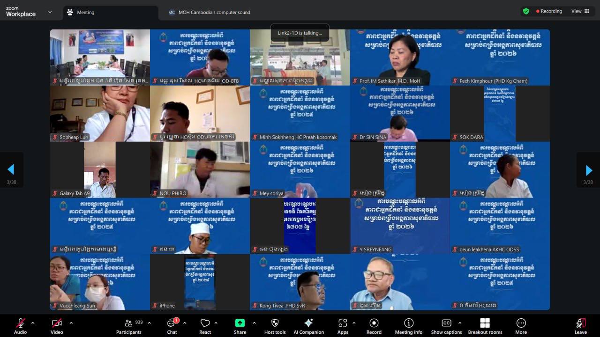Expand audio options arrow next to Audio

coord(33,323)
